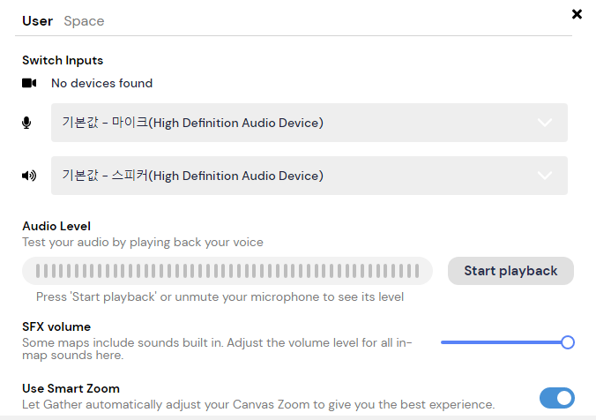Click the 'Use Smart Zoom' label

click(x=71, y=388)
